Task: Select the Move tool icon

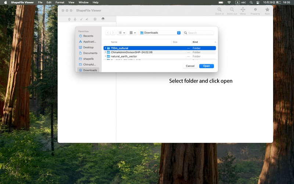Action: [x=243, y=10]
